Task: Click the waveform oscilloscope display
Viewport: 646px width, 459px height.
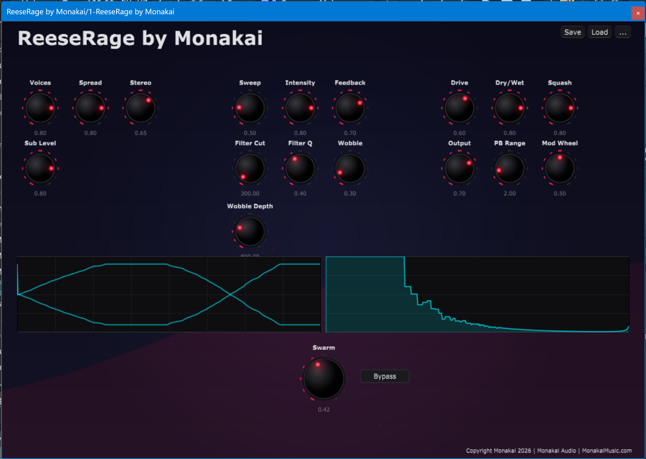Action: [169, 294]
